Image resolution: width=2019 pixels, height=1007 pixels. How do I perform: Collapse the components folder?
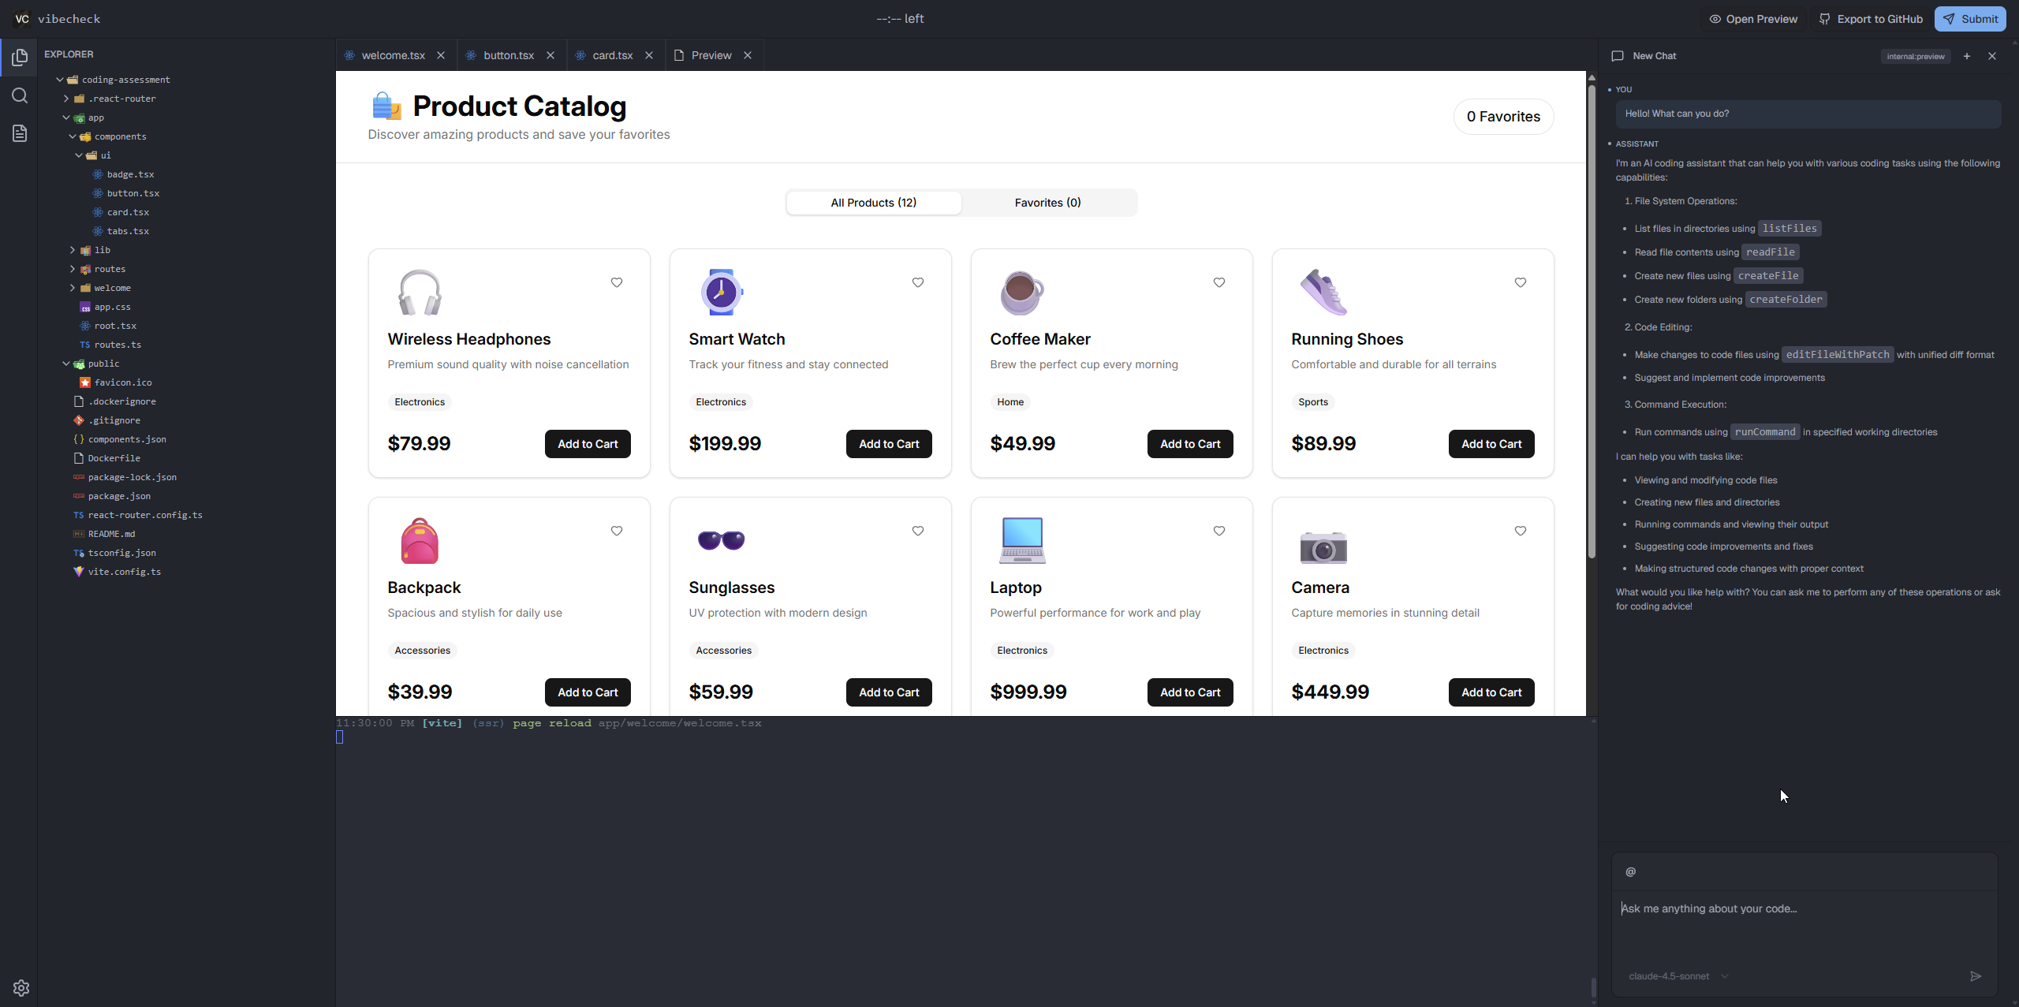120,136
